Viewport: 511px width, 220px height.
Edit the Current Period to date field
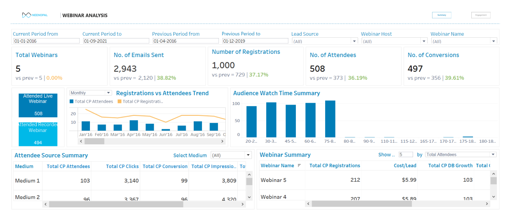point(116,41)
